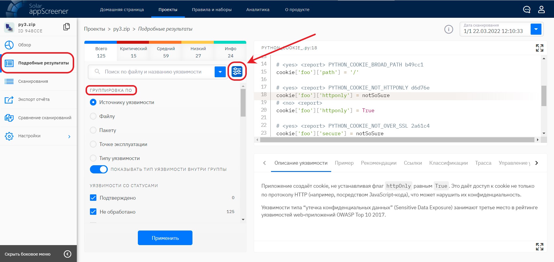Expand the description panel to fullscreen
Viewport: 554px width, 262px height.
click(x=539, y=247)
